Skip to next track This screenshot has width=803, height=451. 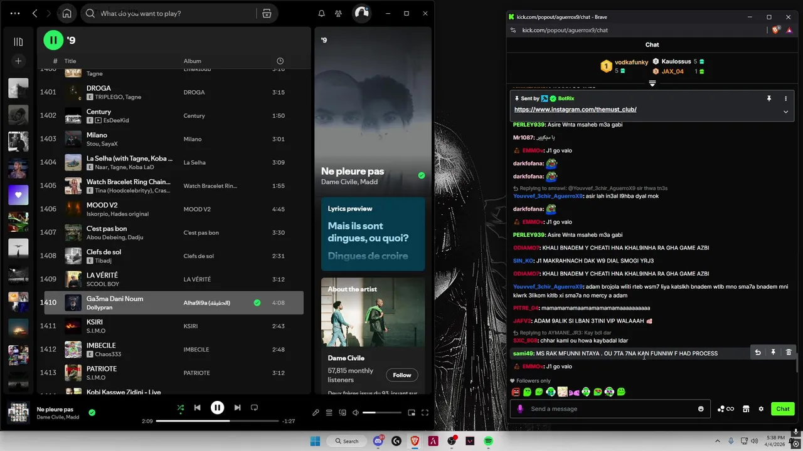coord(237,408)
